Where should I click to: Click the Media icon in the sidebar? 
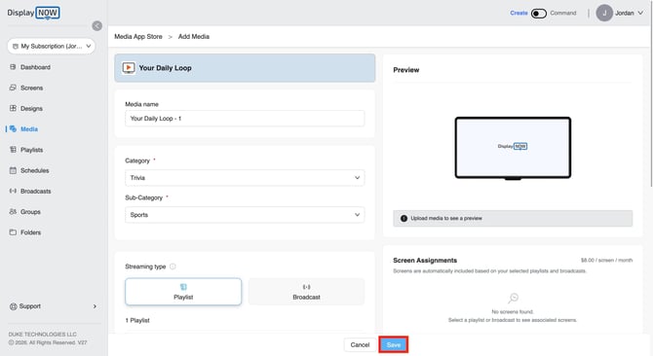(x=13, y=129)
